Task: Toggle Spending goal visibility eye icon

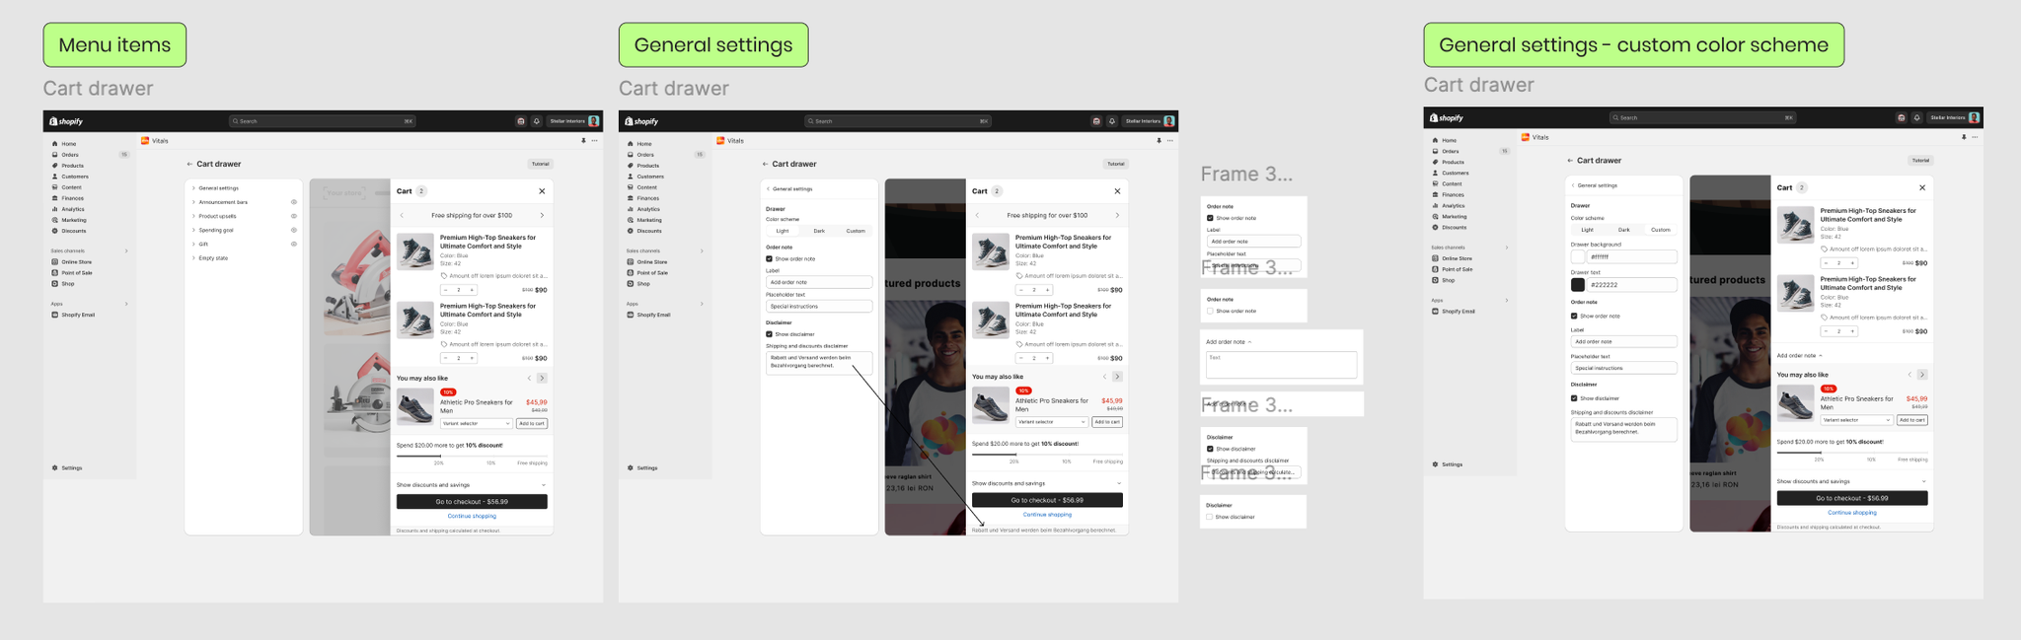Action: pyautogui.click(x=294, y=230)
